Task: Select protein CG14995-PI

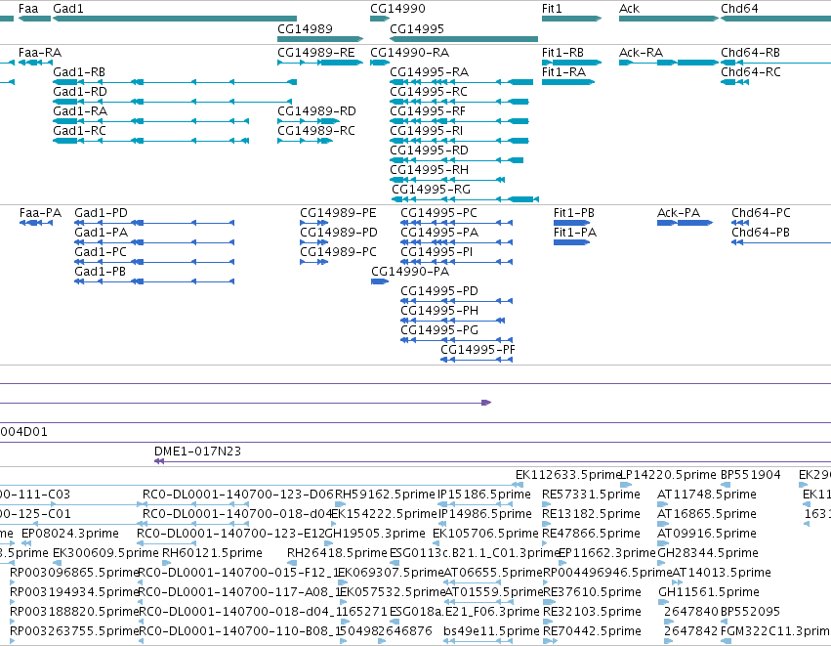Action: tap(456, 262)
